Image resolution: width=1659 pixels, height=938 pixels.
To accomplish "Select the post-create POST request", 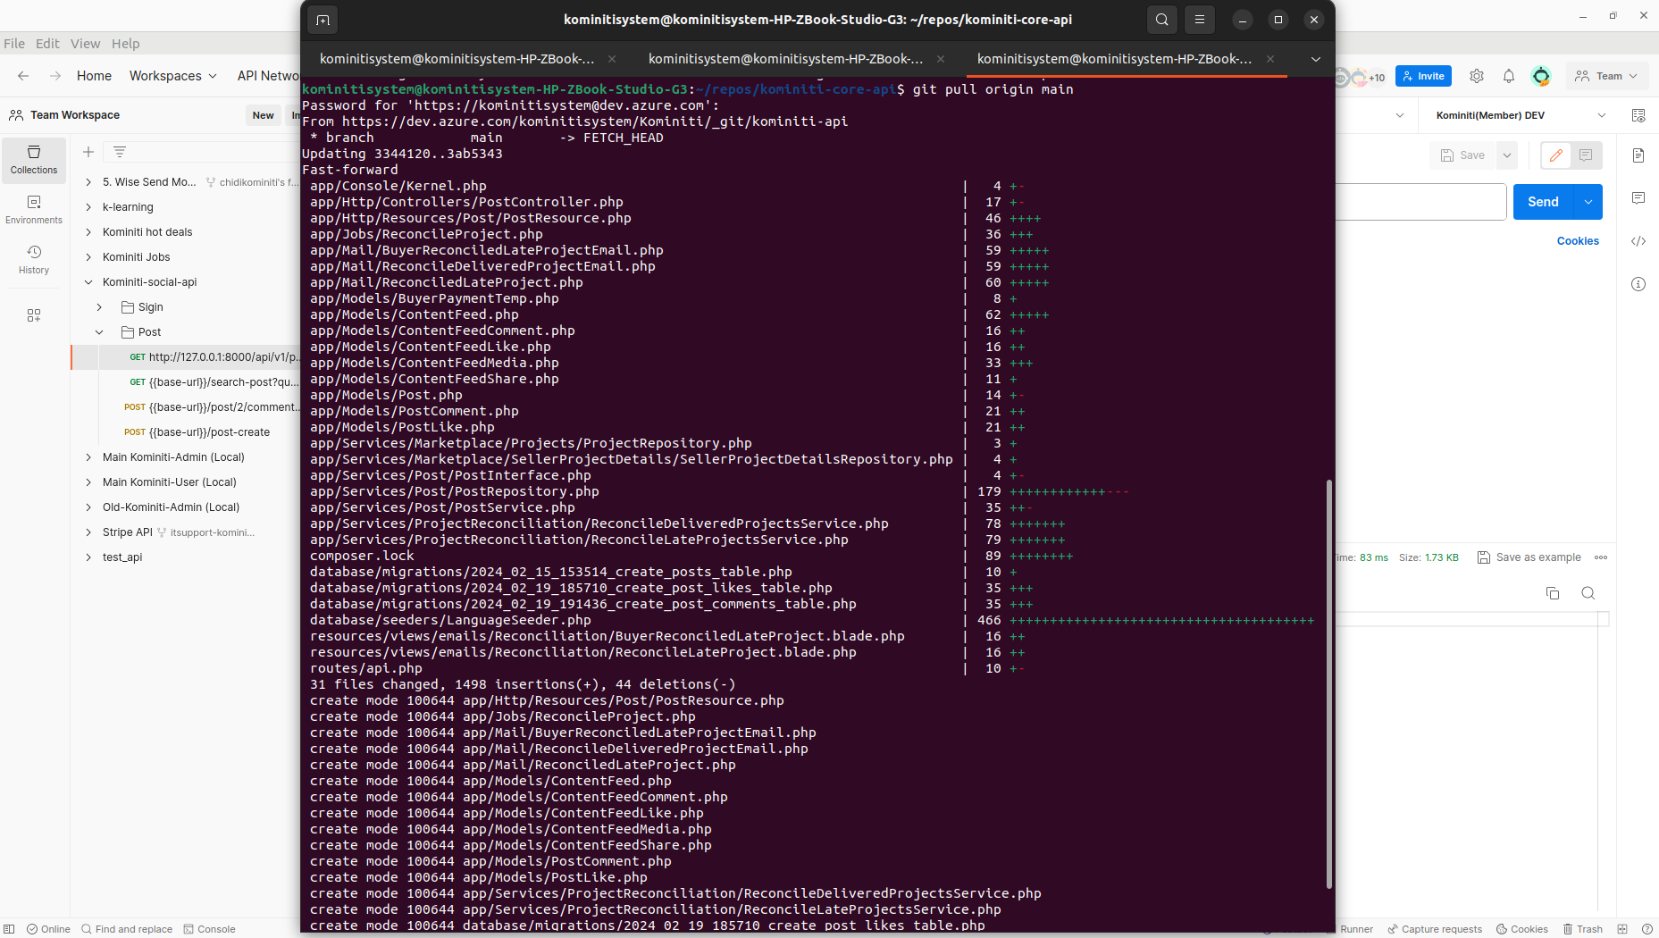I will 209,432.
